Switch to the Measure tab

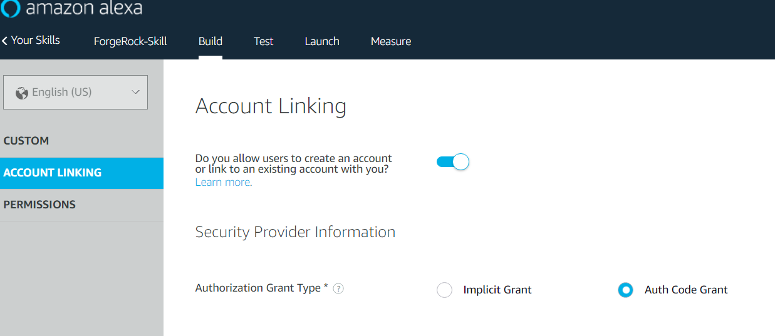tap(391, 41)
